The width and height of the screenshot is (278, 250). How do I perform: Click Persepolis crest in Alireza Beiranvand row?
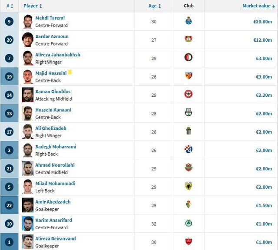(x=188, y=241)
